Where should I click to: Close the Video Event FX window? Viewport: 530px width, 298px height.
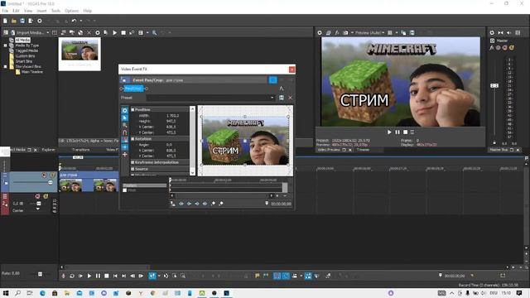tap(291, 70)
